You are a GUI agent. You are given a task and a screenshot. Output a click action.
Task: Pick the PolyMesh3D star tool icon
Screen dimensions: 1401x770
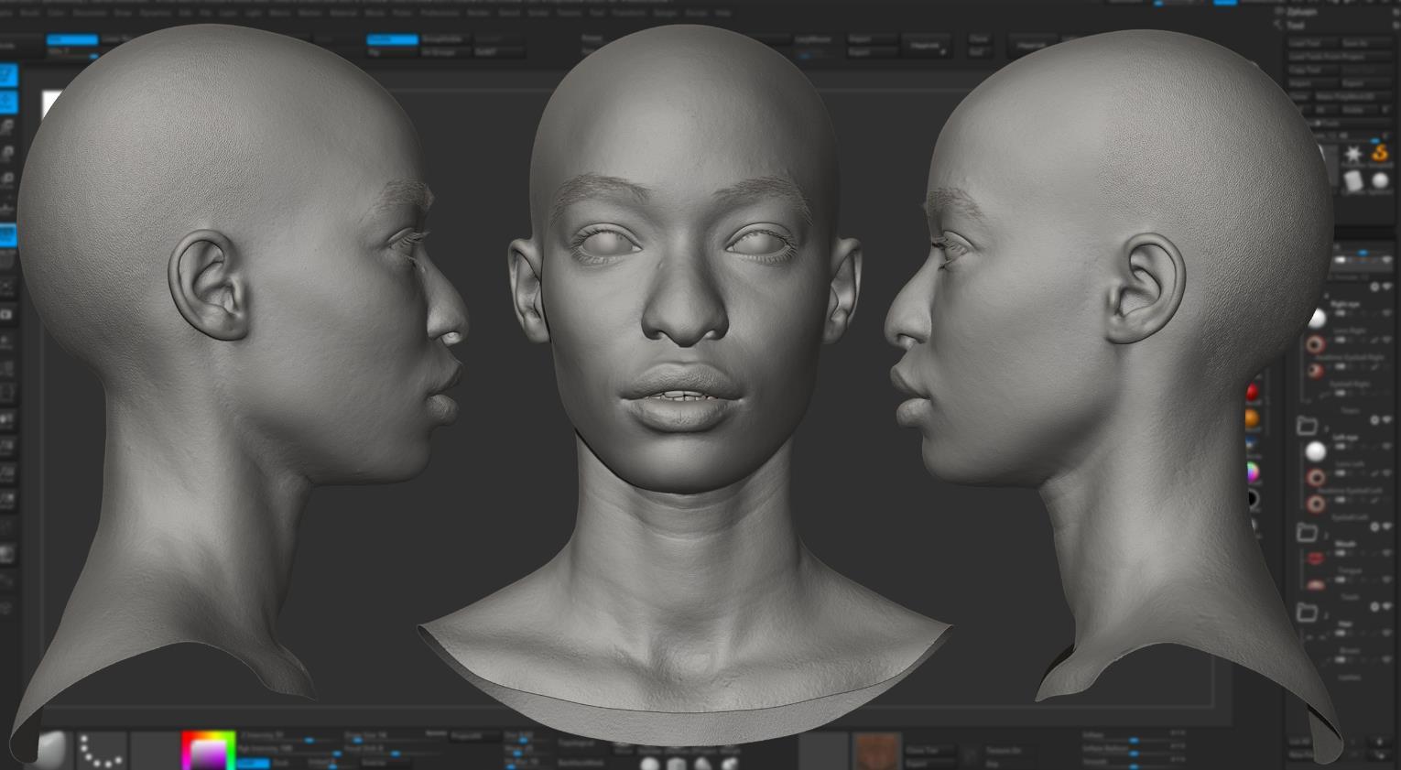click(1353, 154)
